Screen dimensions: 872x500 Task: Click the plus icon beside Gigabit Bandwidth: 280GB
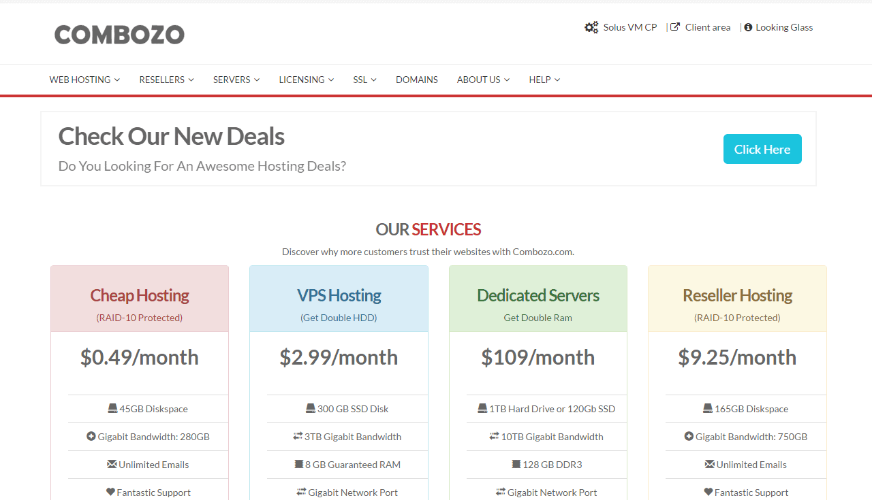click(91, 437)
